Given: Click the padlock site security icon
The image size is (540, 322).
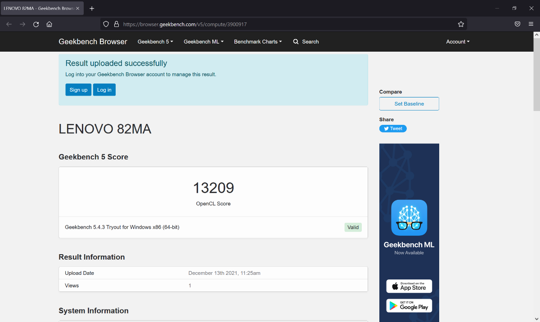Looking at the screenshot, I should coord(116,24).
